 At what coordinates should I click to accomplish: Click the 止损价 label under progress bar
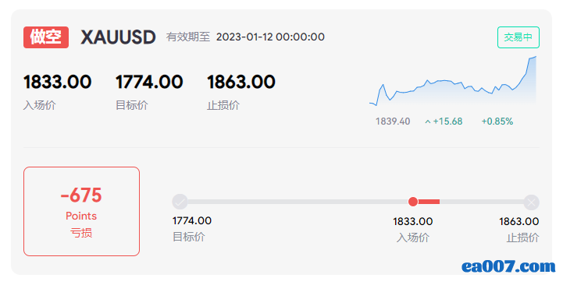tap(523, 237)
